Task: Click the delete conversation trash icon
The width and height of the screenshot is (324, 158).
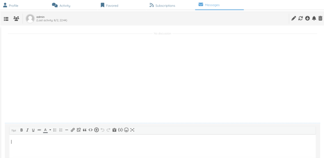Action: 320,18
